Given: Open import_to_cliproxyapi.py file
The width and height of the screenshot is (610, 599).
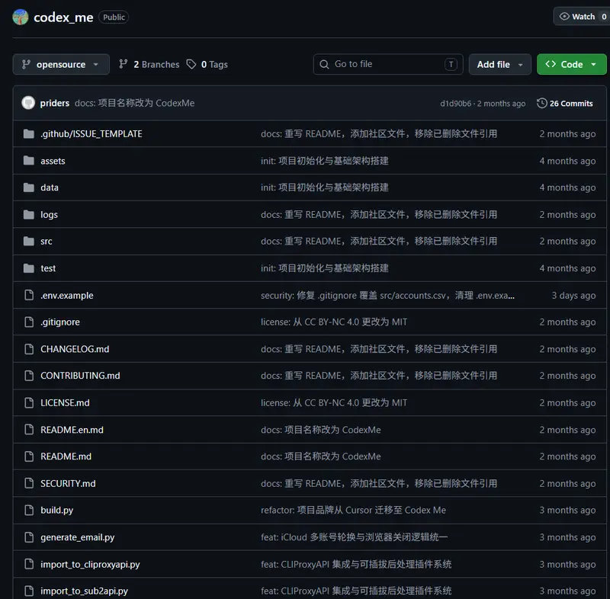Looking at the screenshot, I should tap(90, 565).
